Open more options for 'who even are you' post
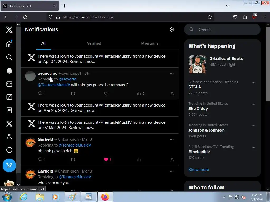Screen dimensions: 270x202 tap(172, 171)
